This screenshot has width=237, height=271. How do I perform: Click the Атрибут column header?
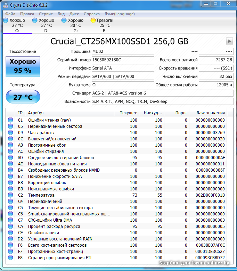(70, 113)
